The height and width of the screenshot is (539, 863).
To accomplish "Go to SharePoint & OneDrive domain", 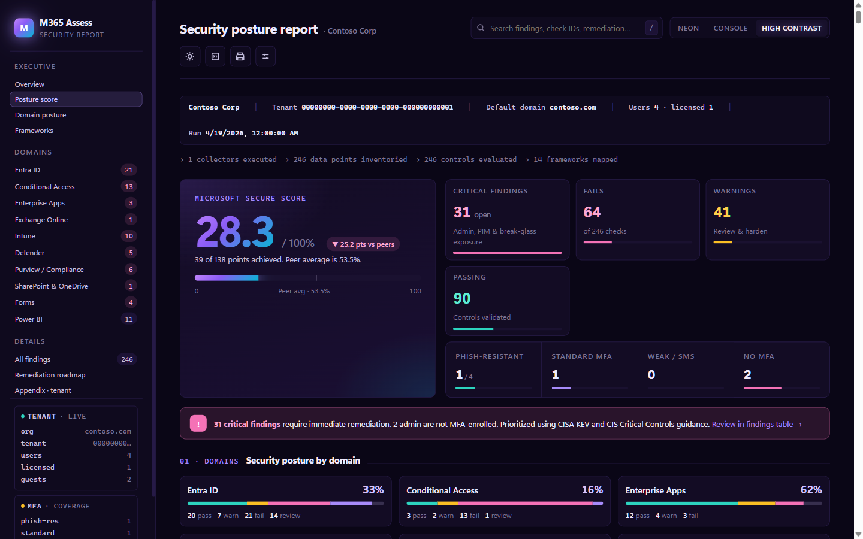I will coord(76,286).
